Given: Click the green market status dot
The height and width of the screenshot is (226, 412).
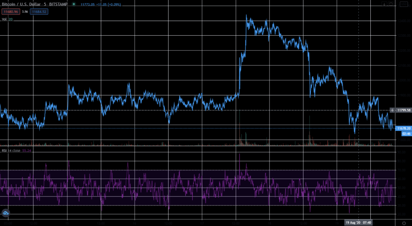Looking at the screenshot, I should pyautogui.click(x=74, y=4).
